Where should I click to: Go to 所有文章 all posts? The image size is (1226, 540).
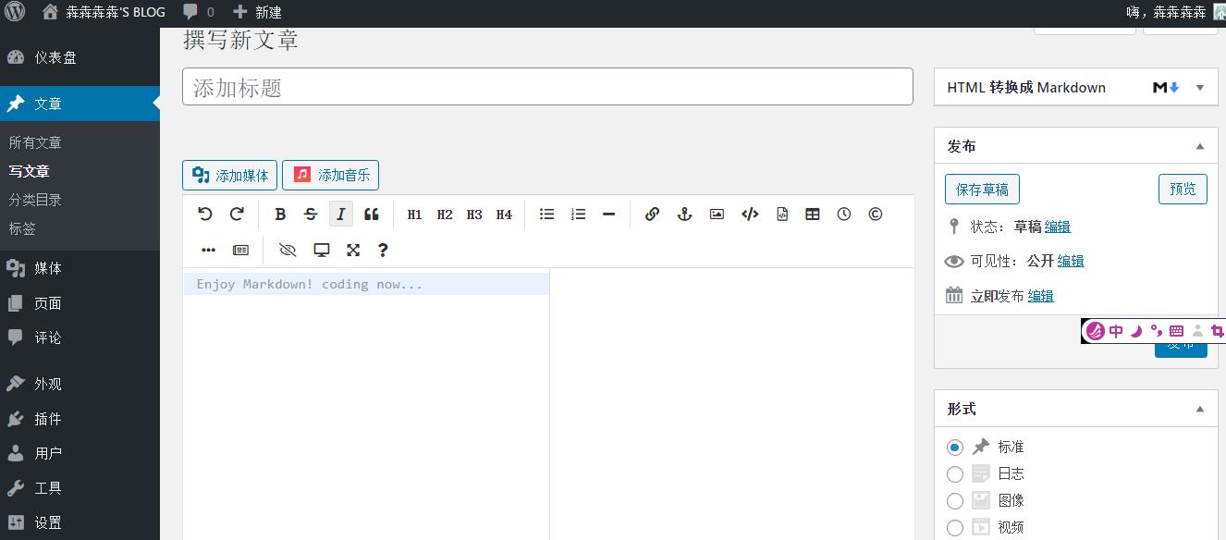pyautogui.click(x=35, y=142)
